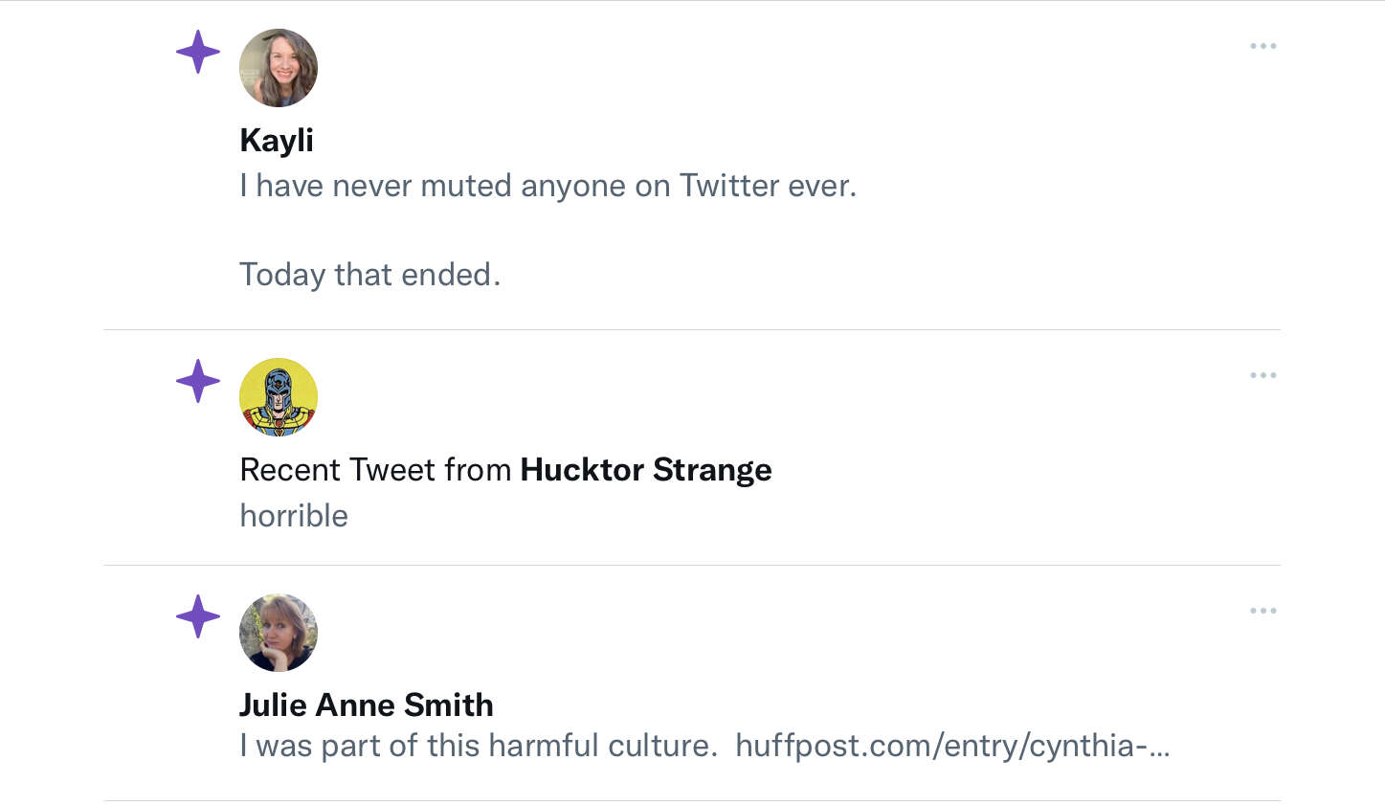Open the tweet text 'horrible'

click(294, 516)
